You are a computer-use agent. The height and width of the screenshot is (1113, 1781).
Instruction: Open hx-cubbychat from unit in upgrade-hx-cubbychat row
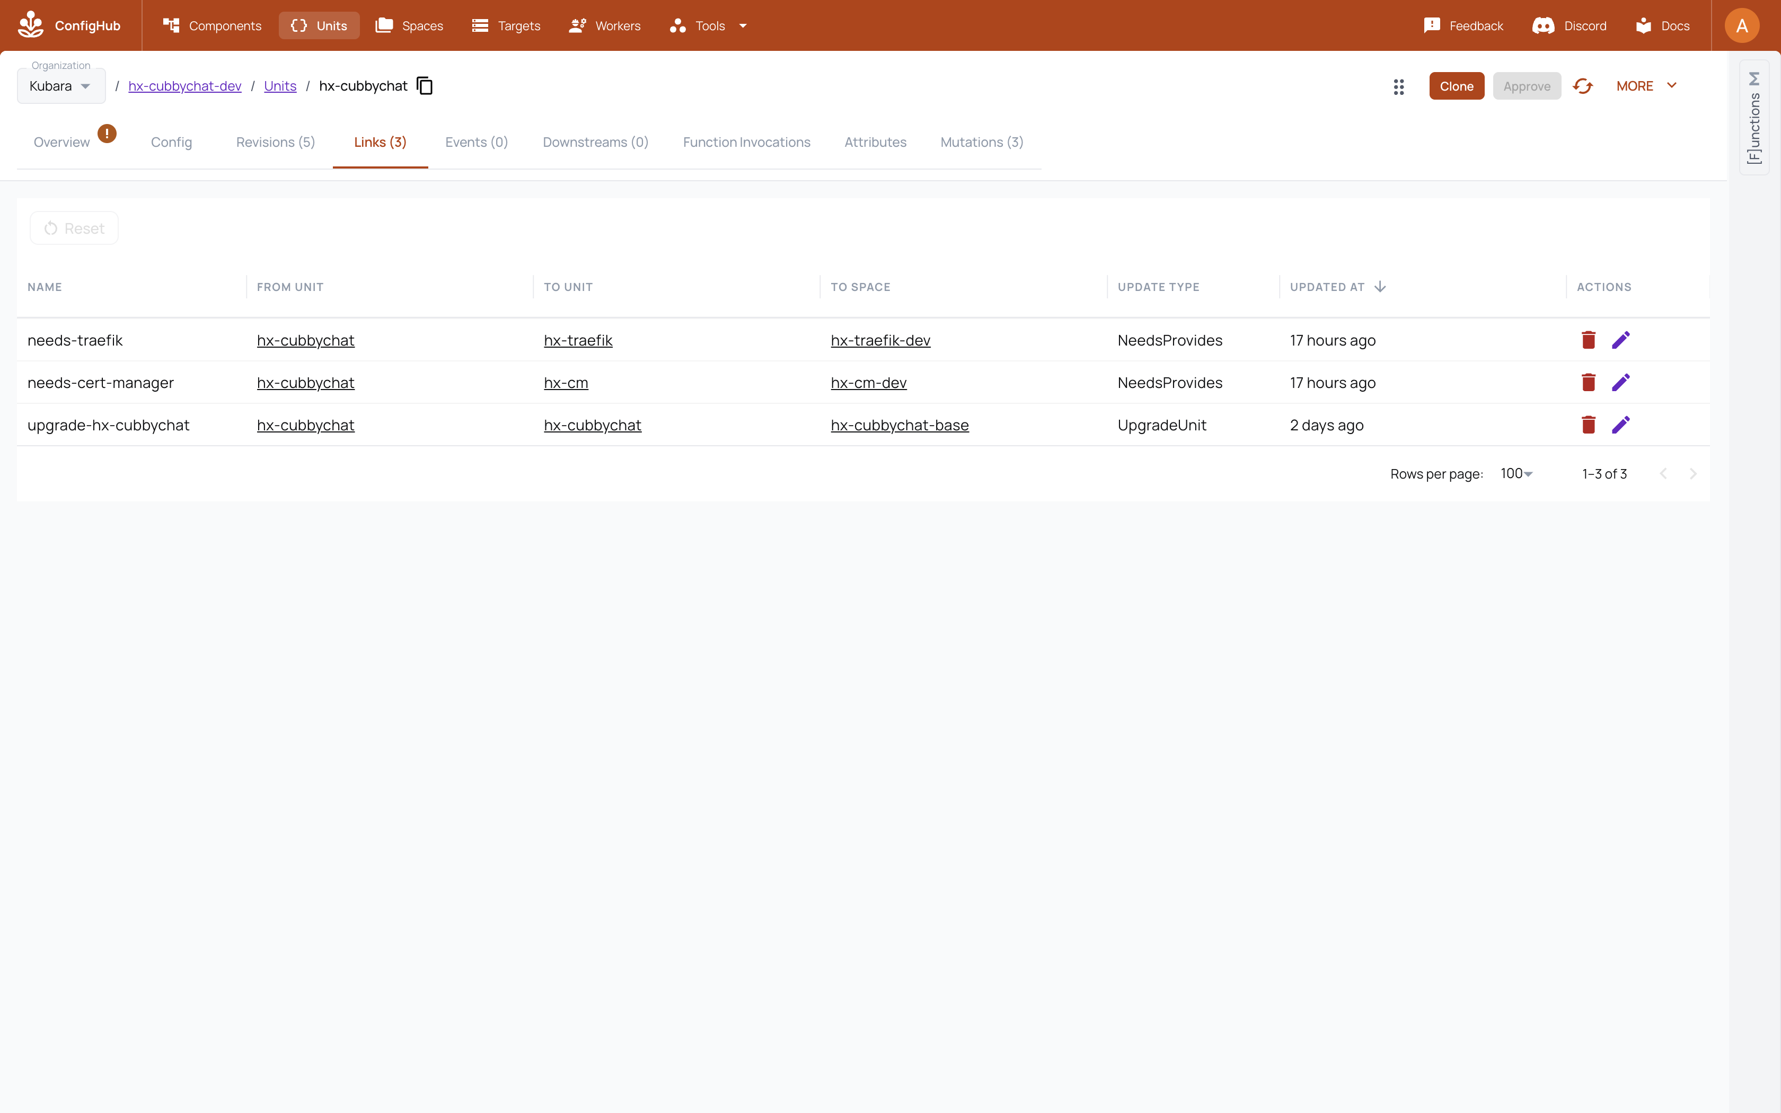click(x=305, y=426)
